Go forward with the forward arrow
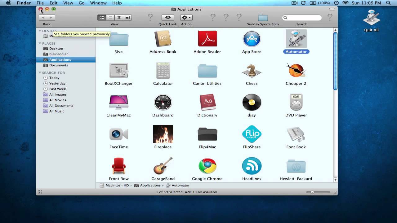 pos(51,18)
